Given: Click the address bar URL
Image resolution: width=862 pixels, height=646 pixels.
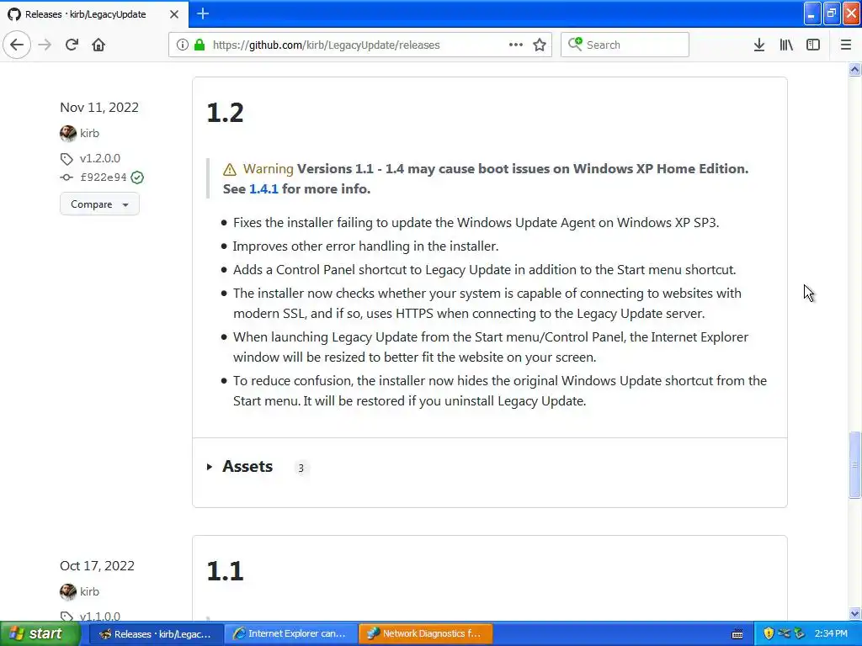Looking at the screenshot, I should click(x=326, y=45).
